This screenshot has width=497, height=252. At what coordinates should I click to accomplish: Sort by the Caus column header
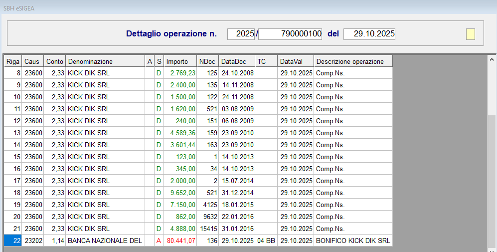(33, 61)
